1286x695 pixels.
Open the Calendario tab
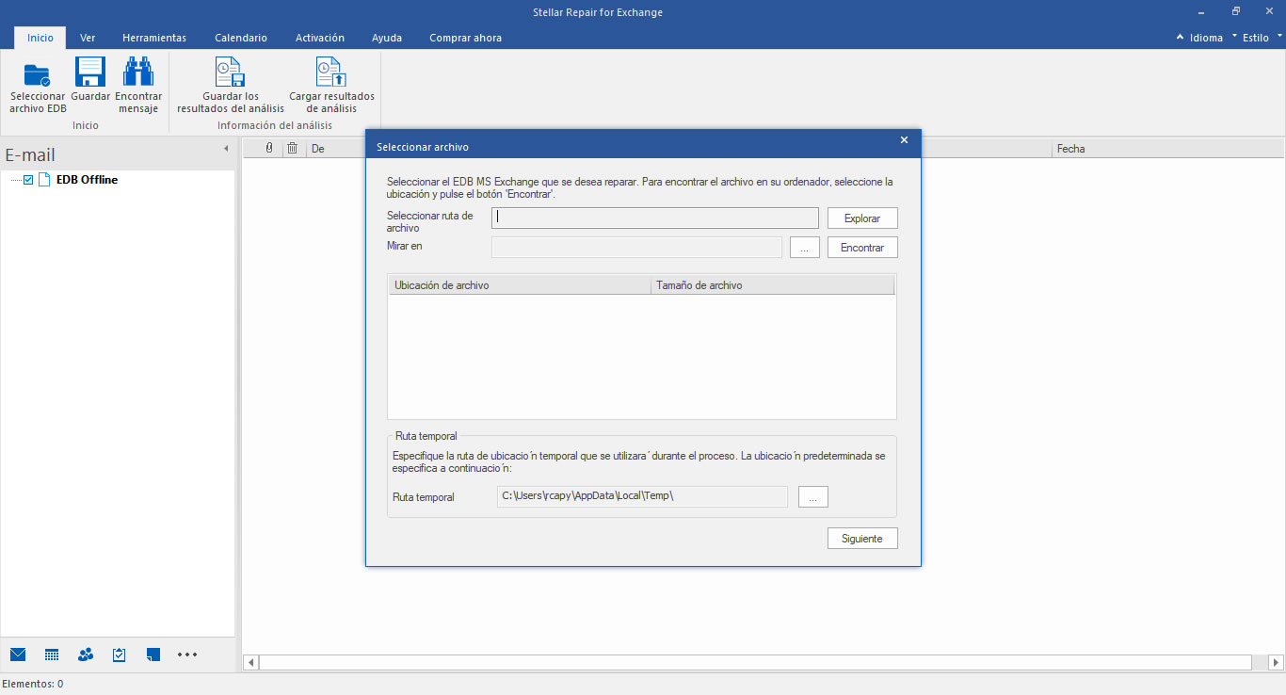241,38
